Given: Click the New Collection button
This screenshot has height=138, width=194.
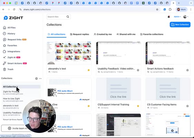Looking at the screenshot, I should pos(180,24).
